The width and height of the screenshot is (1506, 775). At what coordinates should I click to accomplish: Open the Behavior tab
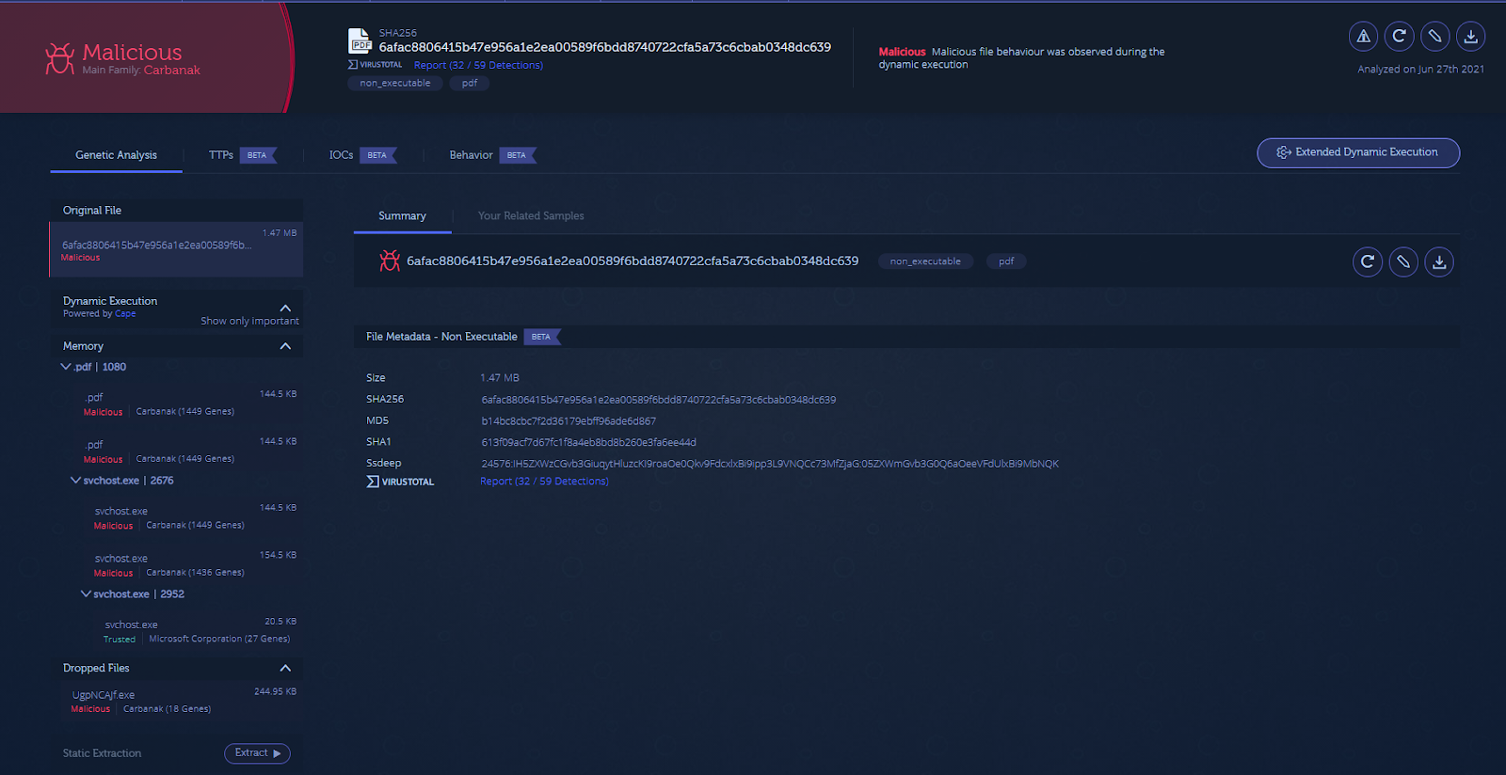coord(471,155)
